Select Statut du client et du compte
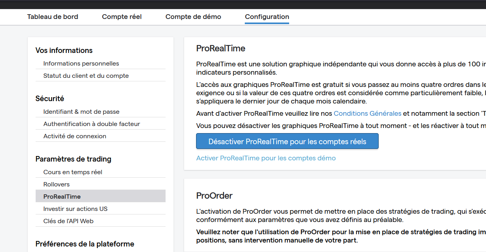Viewport: 486px width, 252px height. (86, 76)
